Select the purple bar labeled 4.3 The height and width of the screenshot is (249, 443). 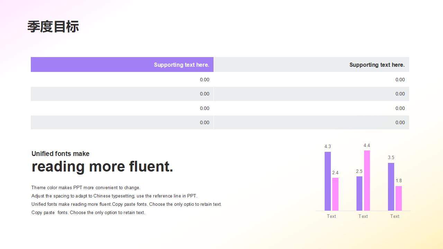point(328,181)
